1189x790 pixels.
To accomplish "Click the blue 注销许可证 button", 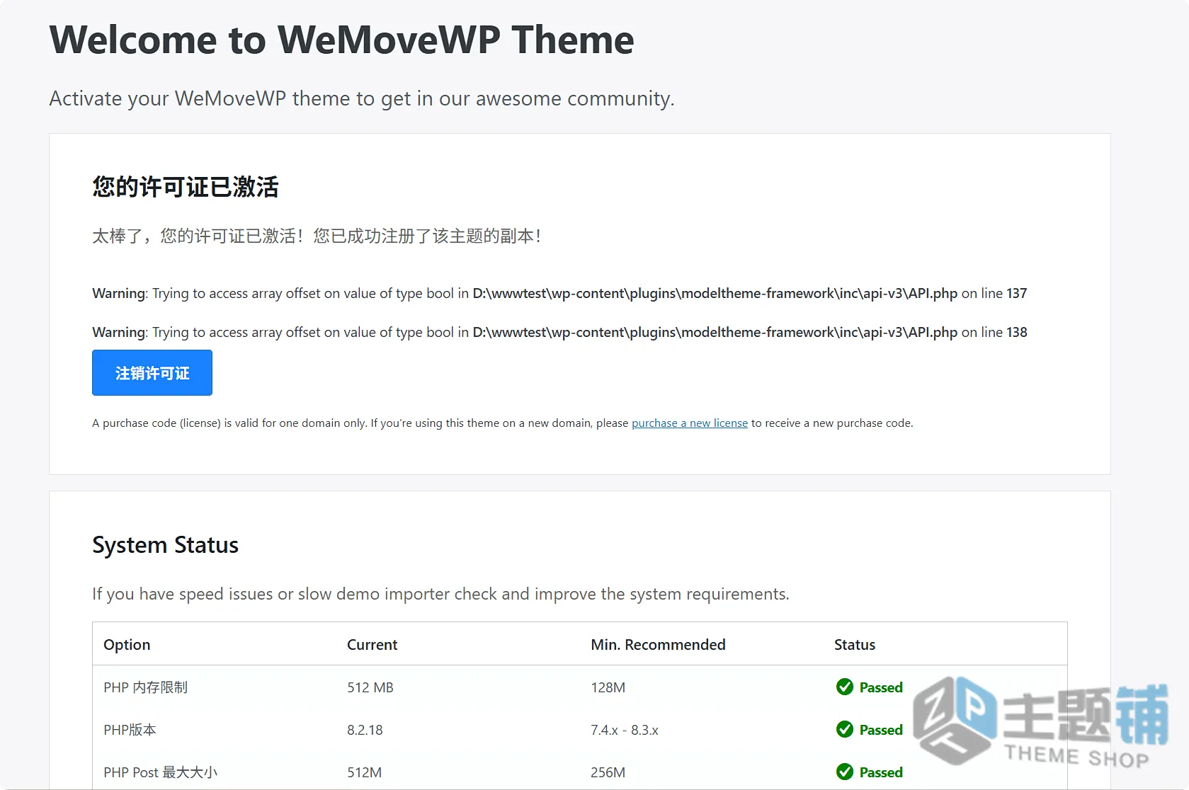I will coord(152,372).
